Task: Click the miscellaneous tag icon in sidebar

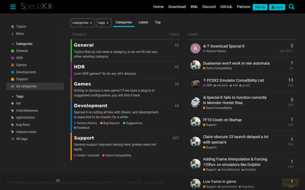Action: pyautogui.click(x=12, y=110)
